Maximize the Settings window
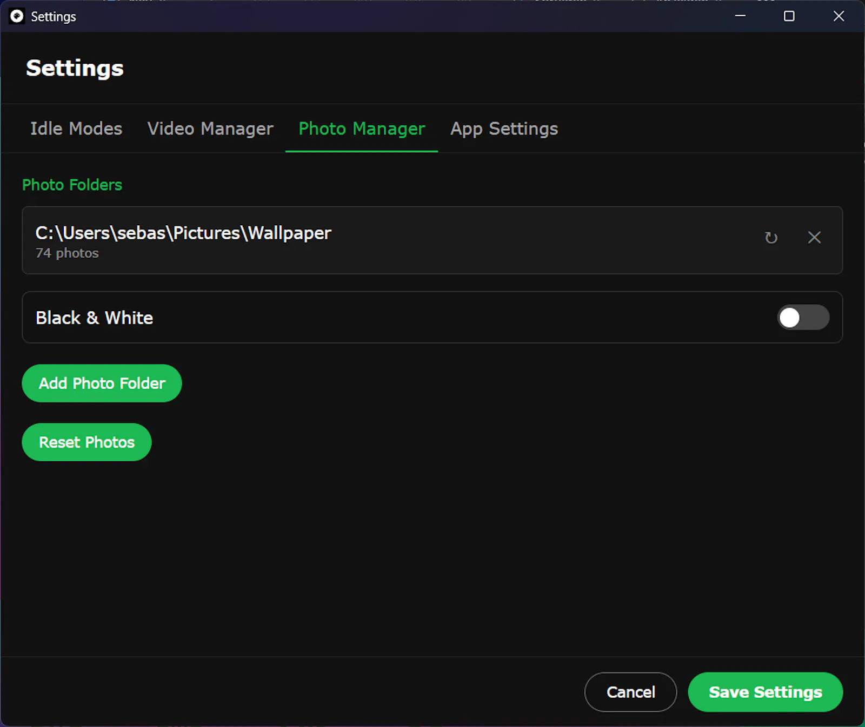 point(789,16)
